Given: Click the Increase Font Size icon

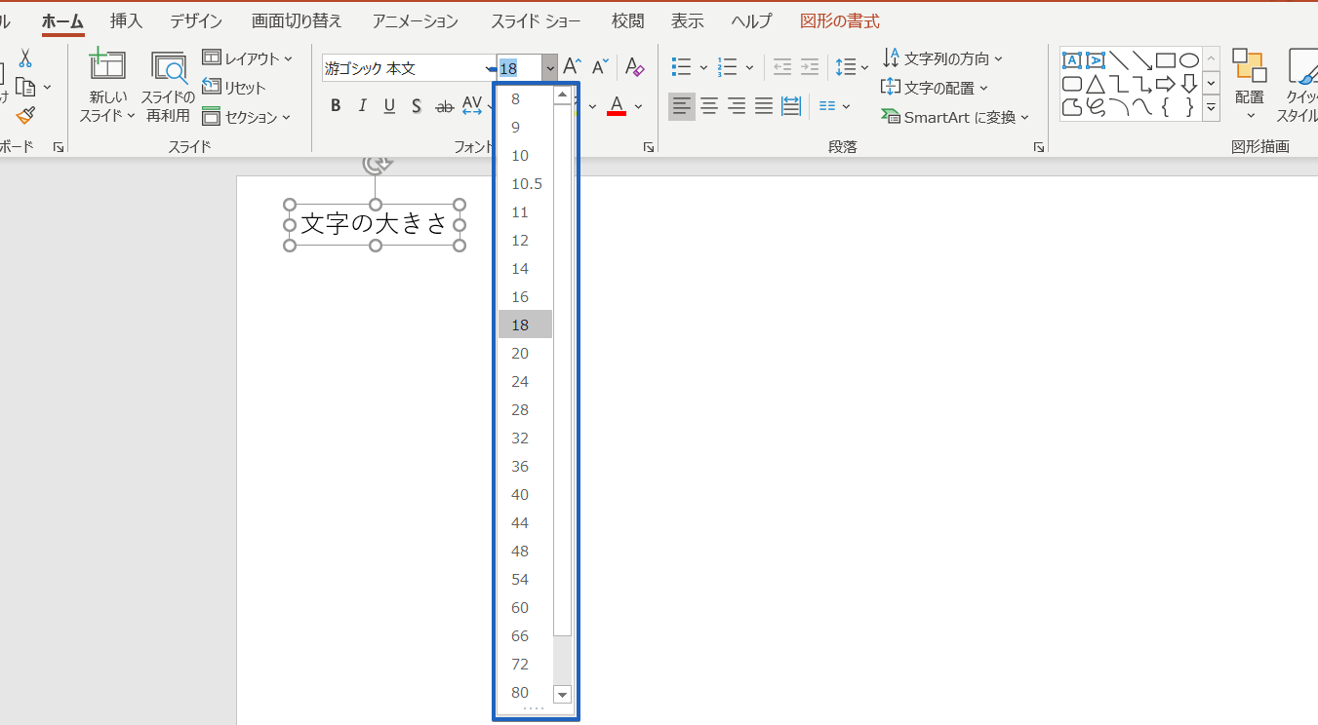Looking at the screenshot, I should click(x=573, y=66).
